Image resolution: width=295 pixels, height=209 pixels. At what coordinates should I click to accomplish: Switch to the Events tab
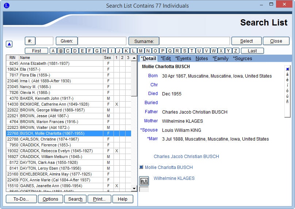[x=183, y=59]
